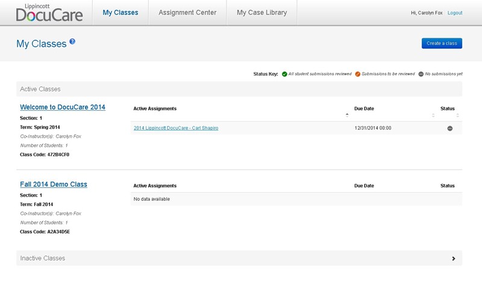Click the Create a class button
This screenshot has height=282, width=482.
(442, 43)
